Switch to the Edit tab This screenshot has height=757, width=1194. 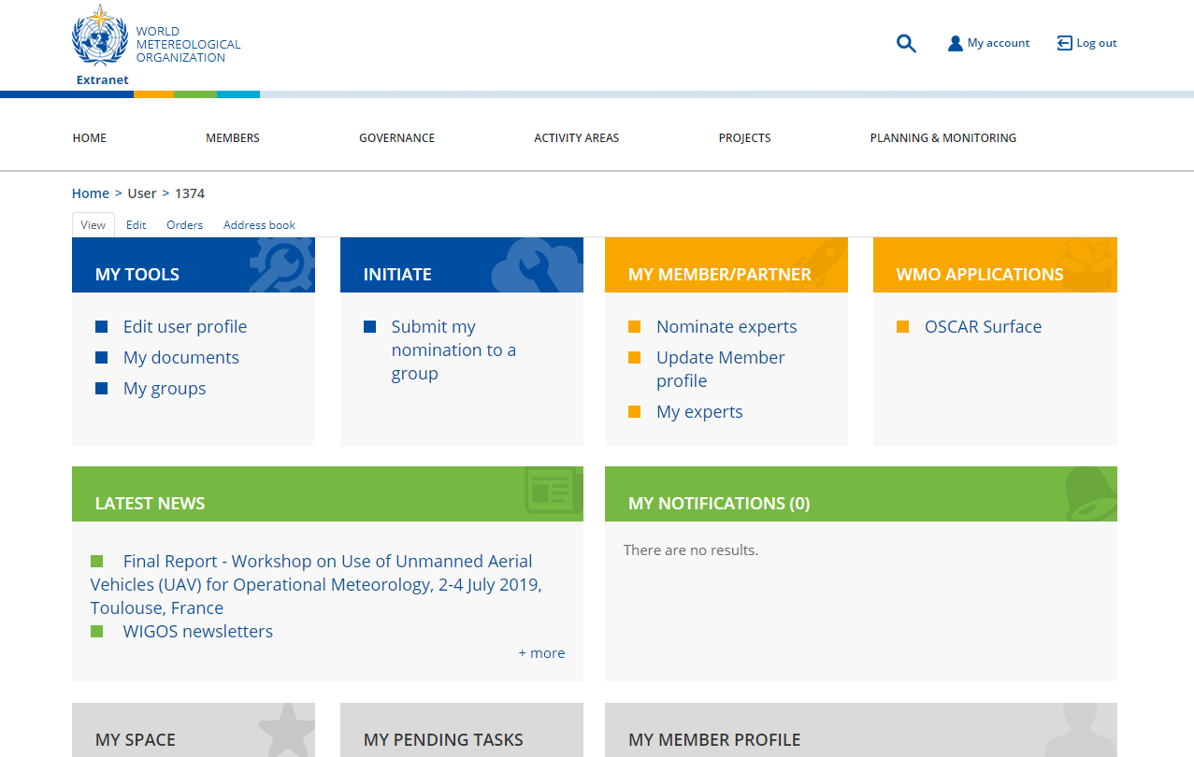point(136,225)
